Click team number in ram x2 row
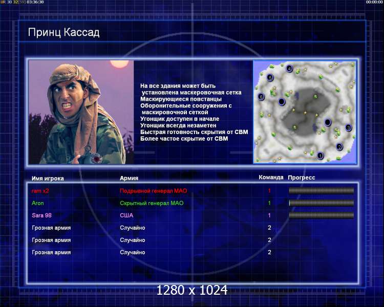 point(269,191)
